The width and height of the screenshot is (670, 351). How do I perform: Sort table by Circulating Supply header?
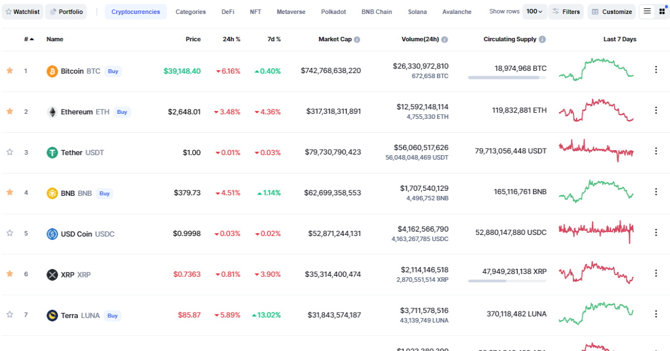tap(510, 39)
